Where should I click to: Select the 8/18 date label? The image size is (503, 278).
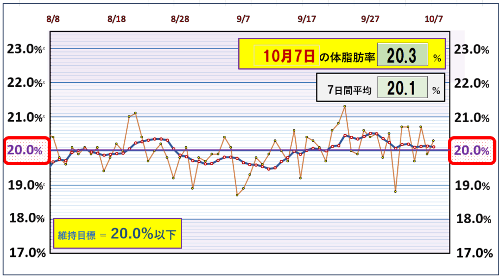coord(116,19)
